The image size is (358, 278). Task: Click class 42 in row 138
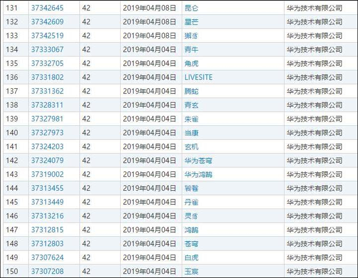pos(86,105)
